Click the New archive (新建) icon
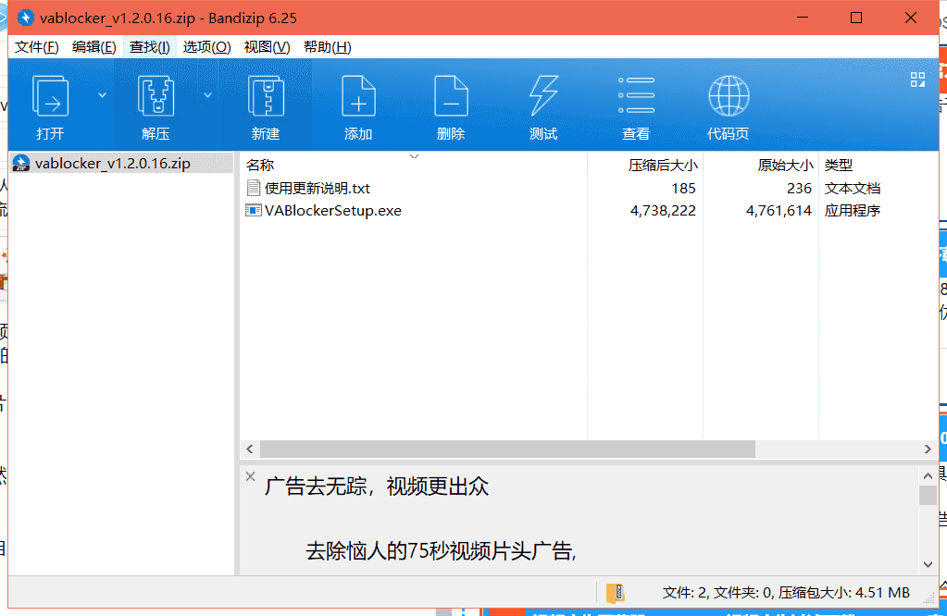The width and height of the screenshot is (947, 616). (266, 96)
